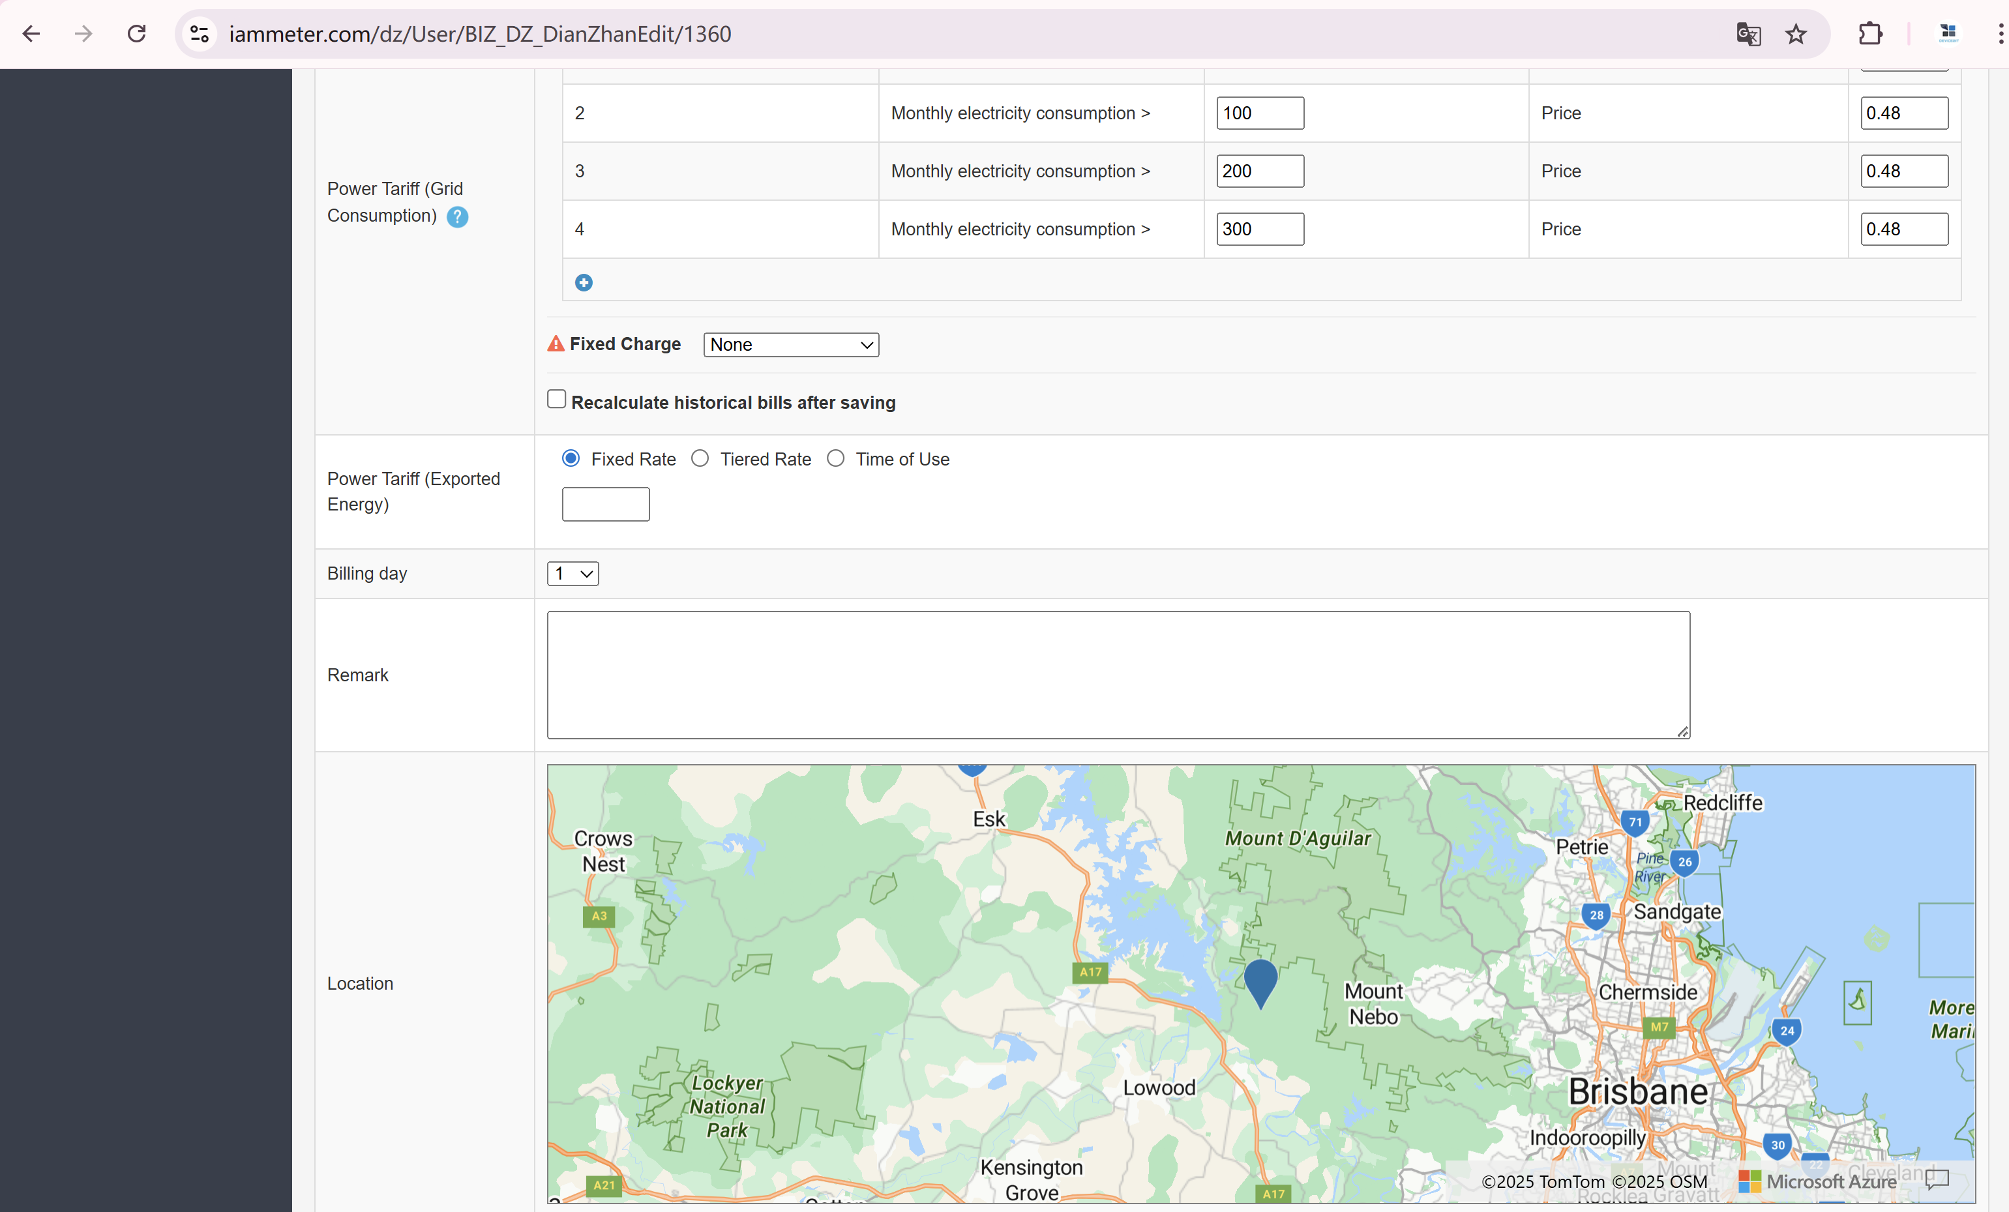Viewport: 2009px width, 1212px height.
Task: Click the Petrie label on map
Action: coord(1582,848)
